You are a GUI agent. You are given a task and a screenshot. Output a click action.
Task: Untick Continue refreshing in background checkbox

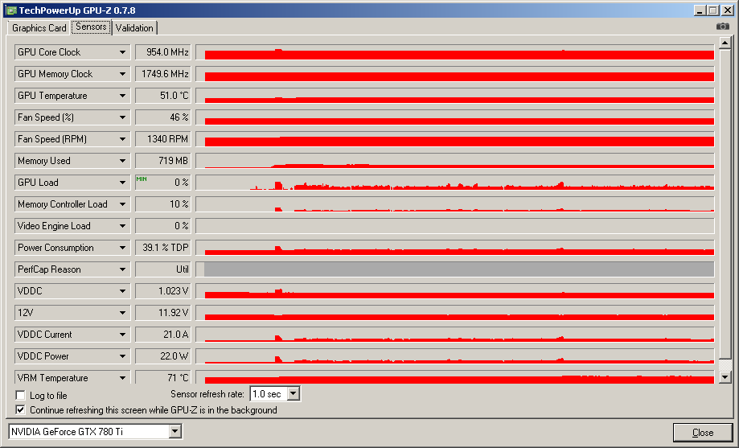(x=20, y=410)
